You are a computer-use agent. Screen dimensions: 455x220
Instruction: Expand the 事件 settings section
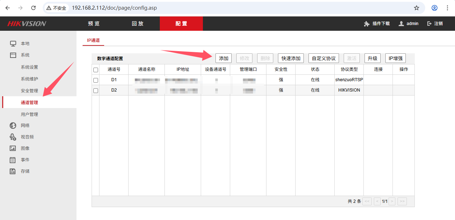(x=25, y=160)
